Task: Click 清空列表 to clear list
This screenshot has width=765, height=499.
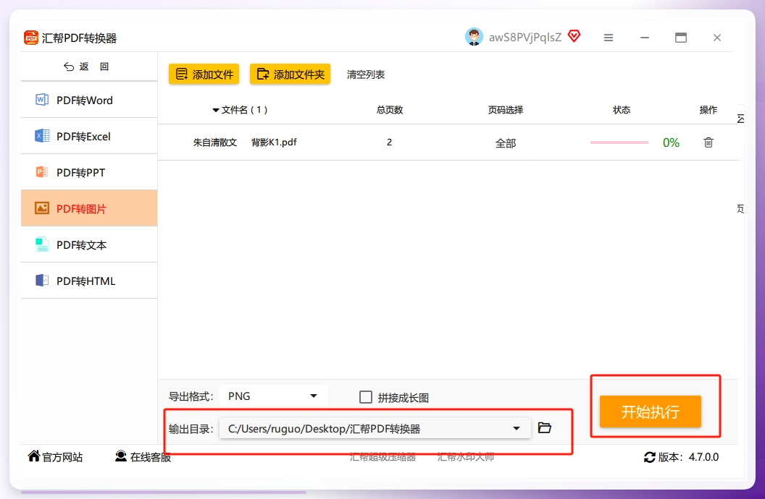Action: coord(366,74)
